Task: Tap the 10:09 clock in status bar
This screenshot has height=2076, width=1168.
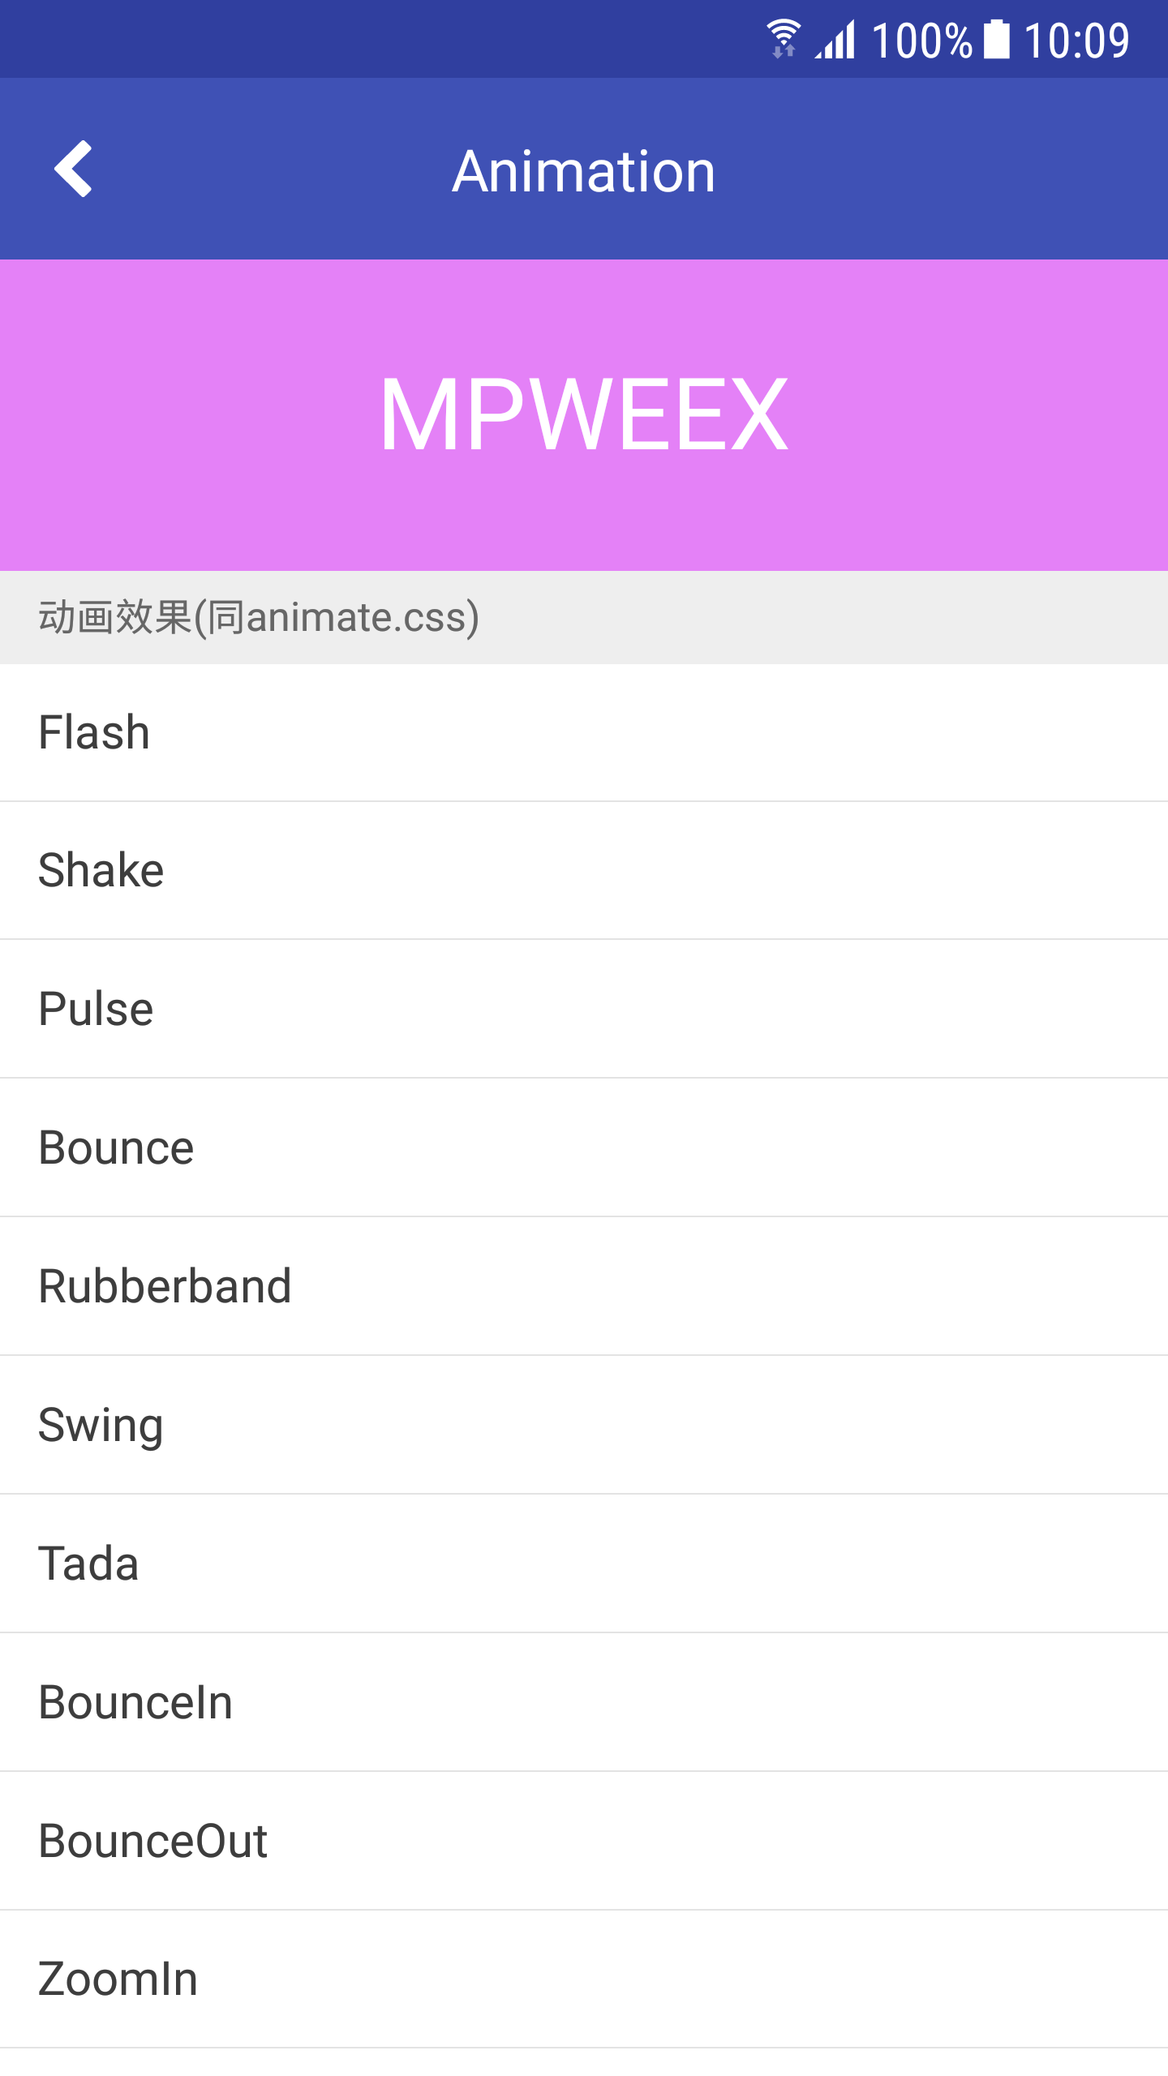Action: click(x=1076, y=41)
